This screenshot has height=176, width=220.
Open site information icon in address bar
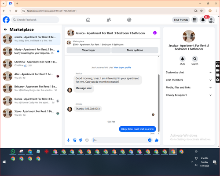[23, 11]
